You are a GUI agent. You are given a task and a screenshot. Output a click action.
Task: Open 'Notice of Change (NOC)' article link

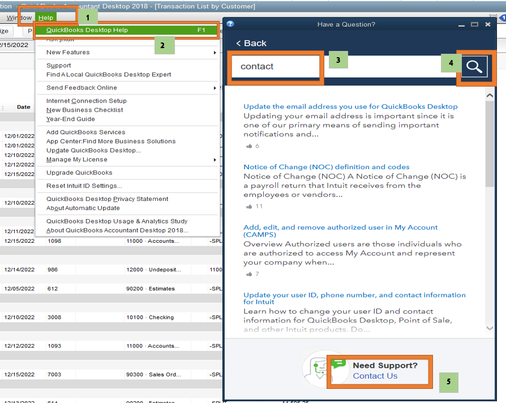tap(326, 167)
